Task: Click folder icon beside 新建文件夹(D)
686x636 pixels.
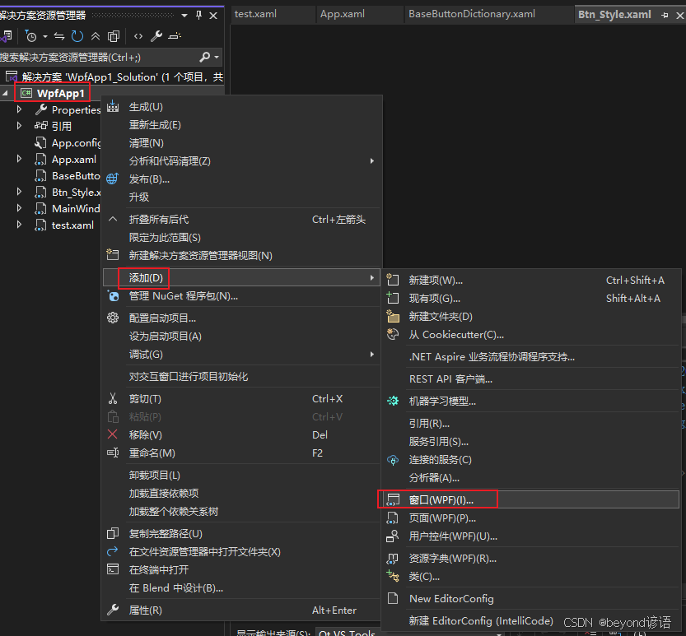Action: click(393, 316)
